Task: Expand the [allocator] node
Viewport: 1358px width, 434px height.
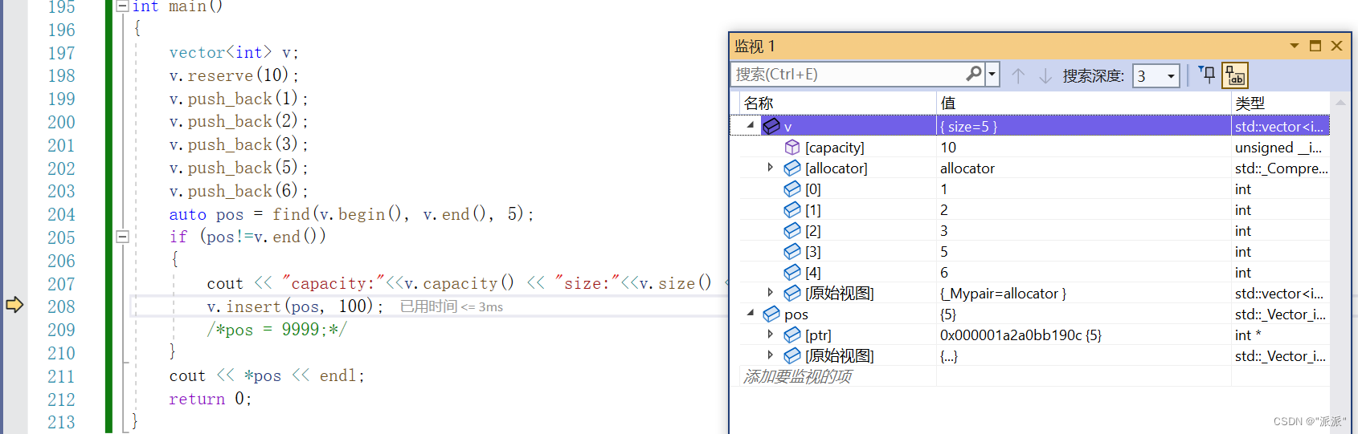Action: point(770,168)
